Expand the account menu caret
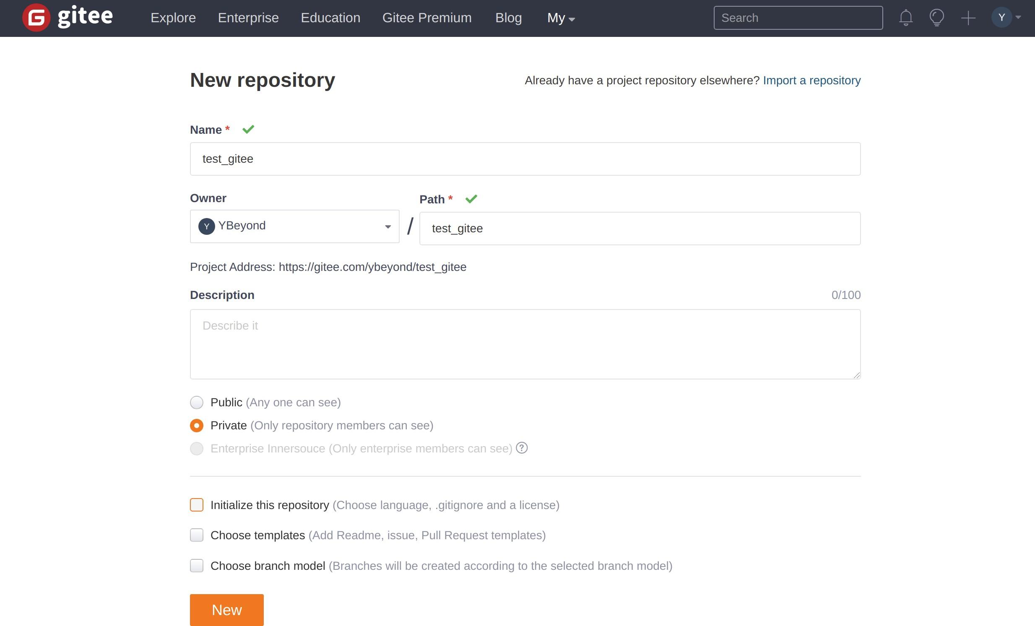Screen dimensions: 1035x626 1018,18
